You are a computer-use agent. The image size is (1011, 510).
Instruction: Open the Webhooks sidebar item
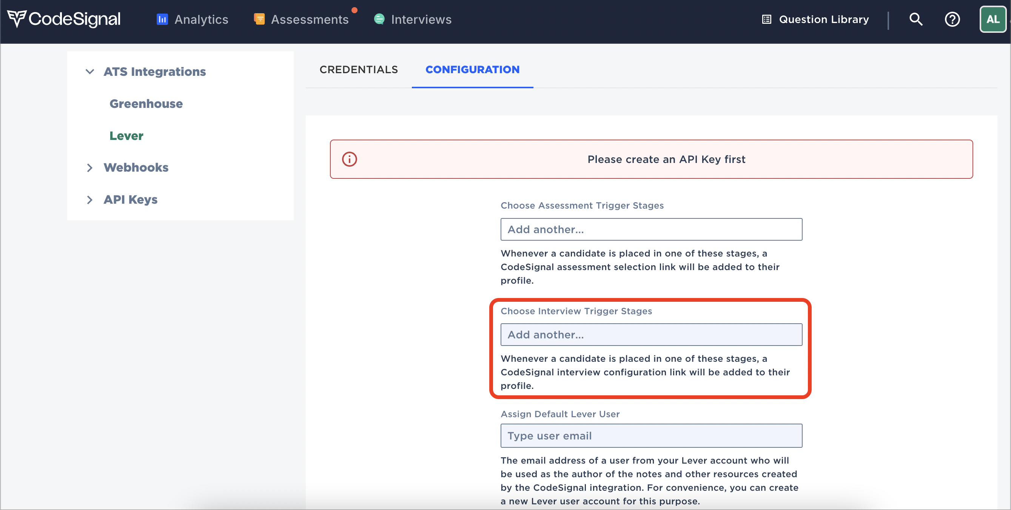click(x=136, y=168)
